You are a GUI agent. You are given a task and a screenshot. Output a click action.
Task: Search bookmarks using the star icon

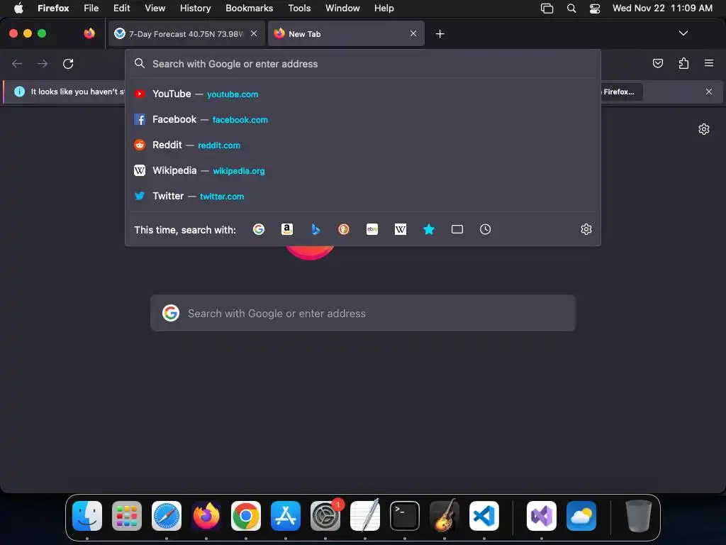click(429, 229)
